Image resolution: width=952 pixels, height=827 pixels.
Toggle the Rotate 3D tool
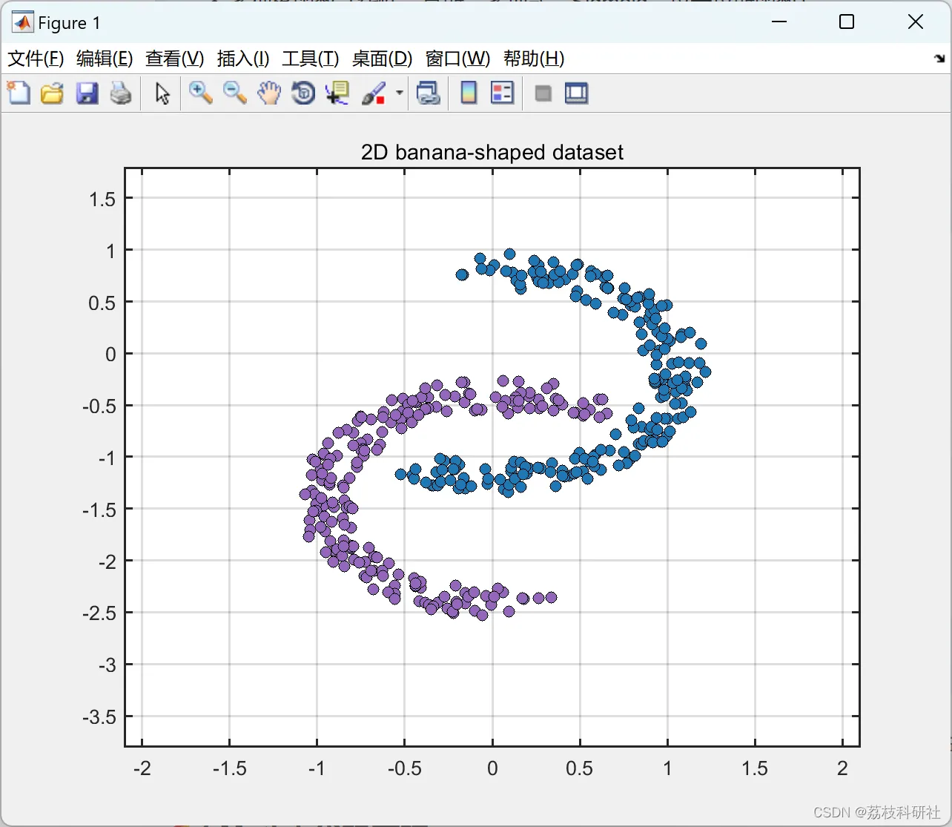[x=303, y=93]
